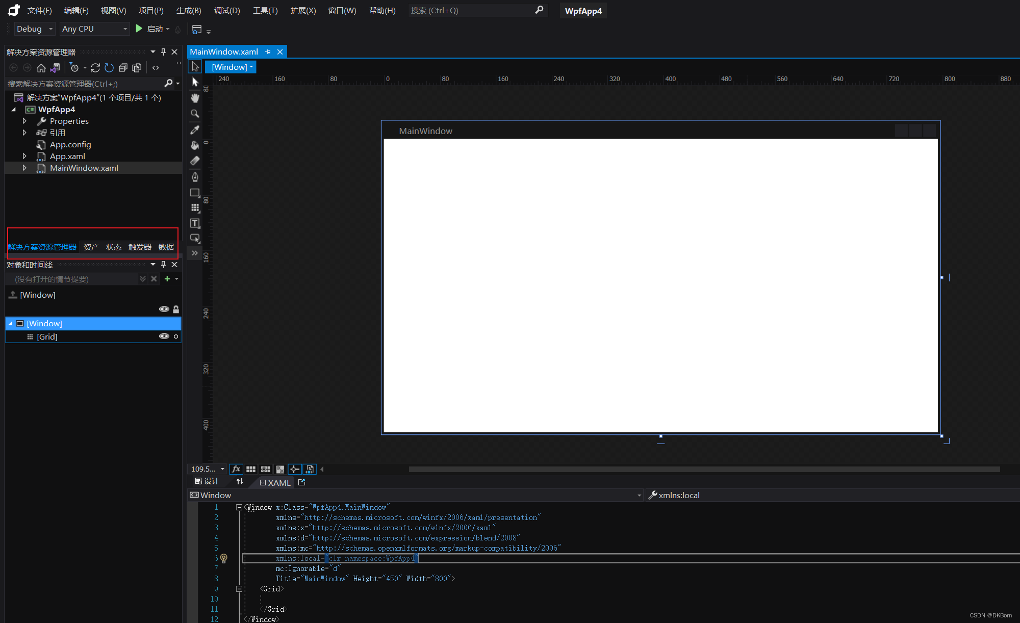The image size is (1020, 623).
Task: Select the Paint Bucket tool
Action: click(x=195, y=145)
